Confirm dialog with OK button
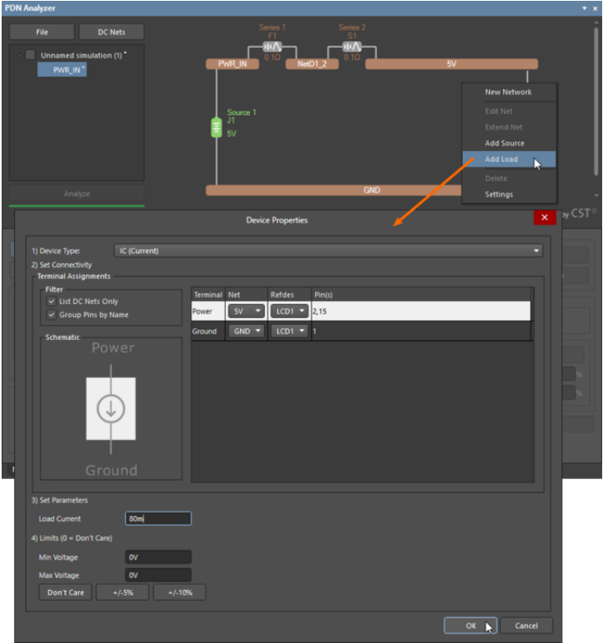Viewport: 603px width, 643px height. click(x=470, y=626)
